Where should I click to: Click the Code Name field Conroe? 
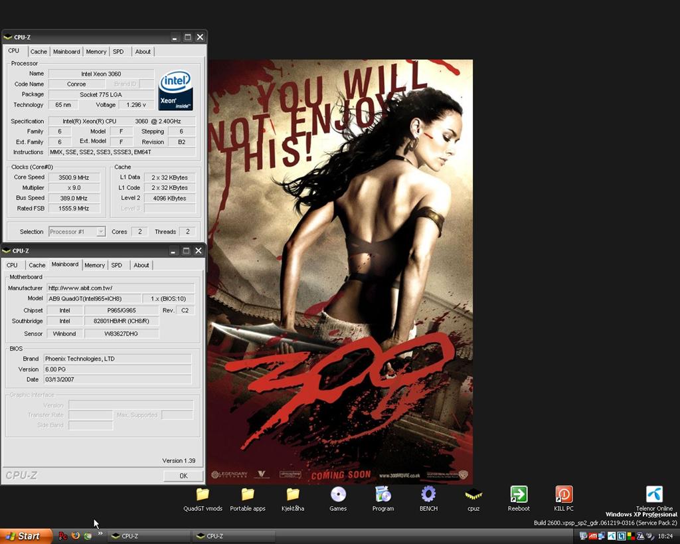click(76, 84)
